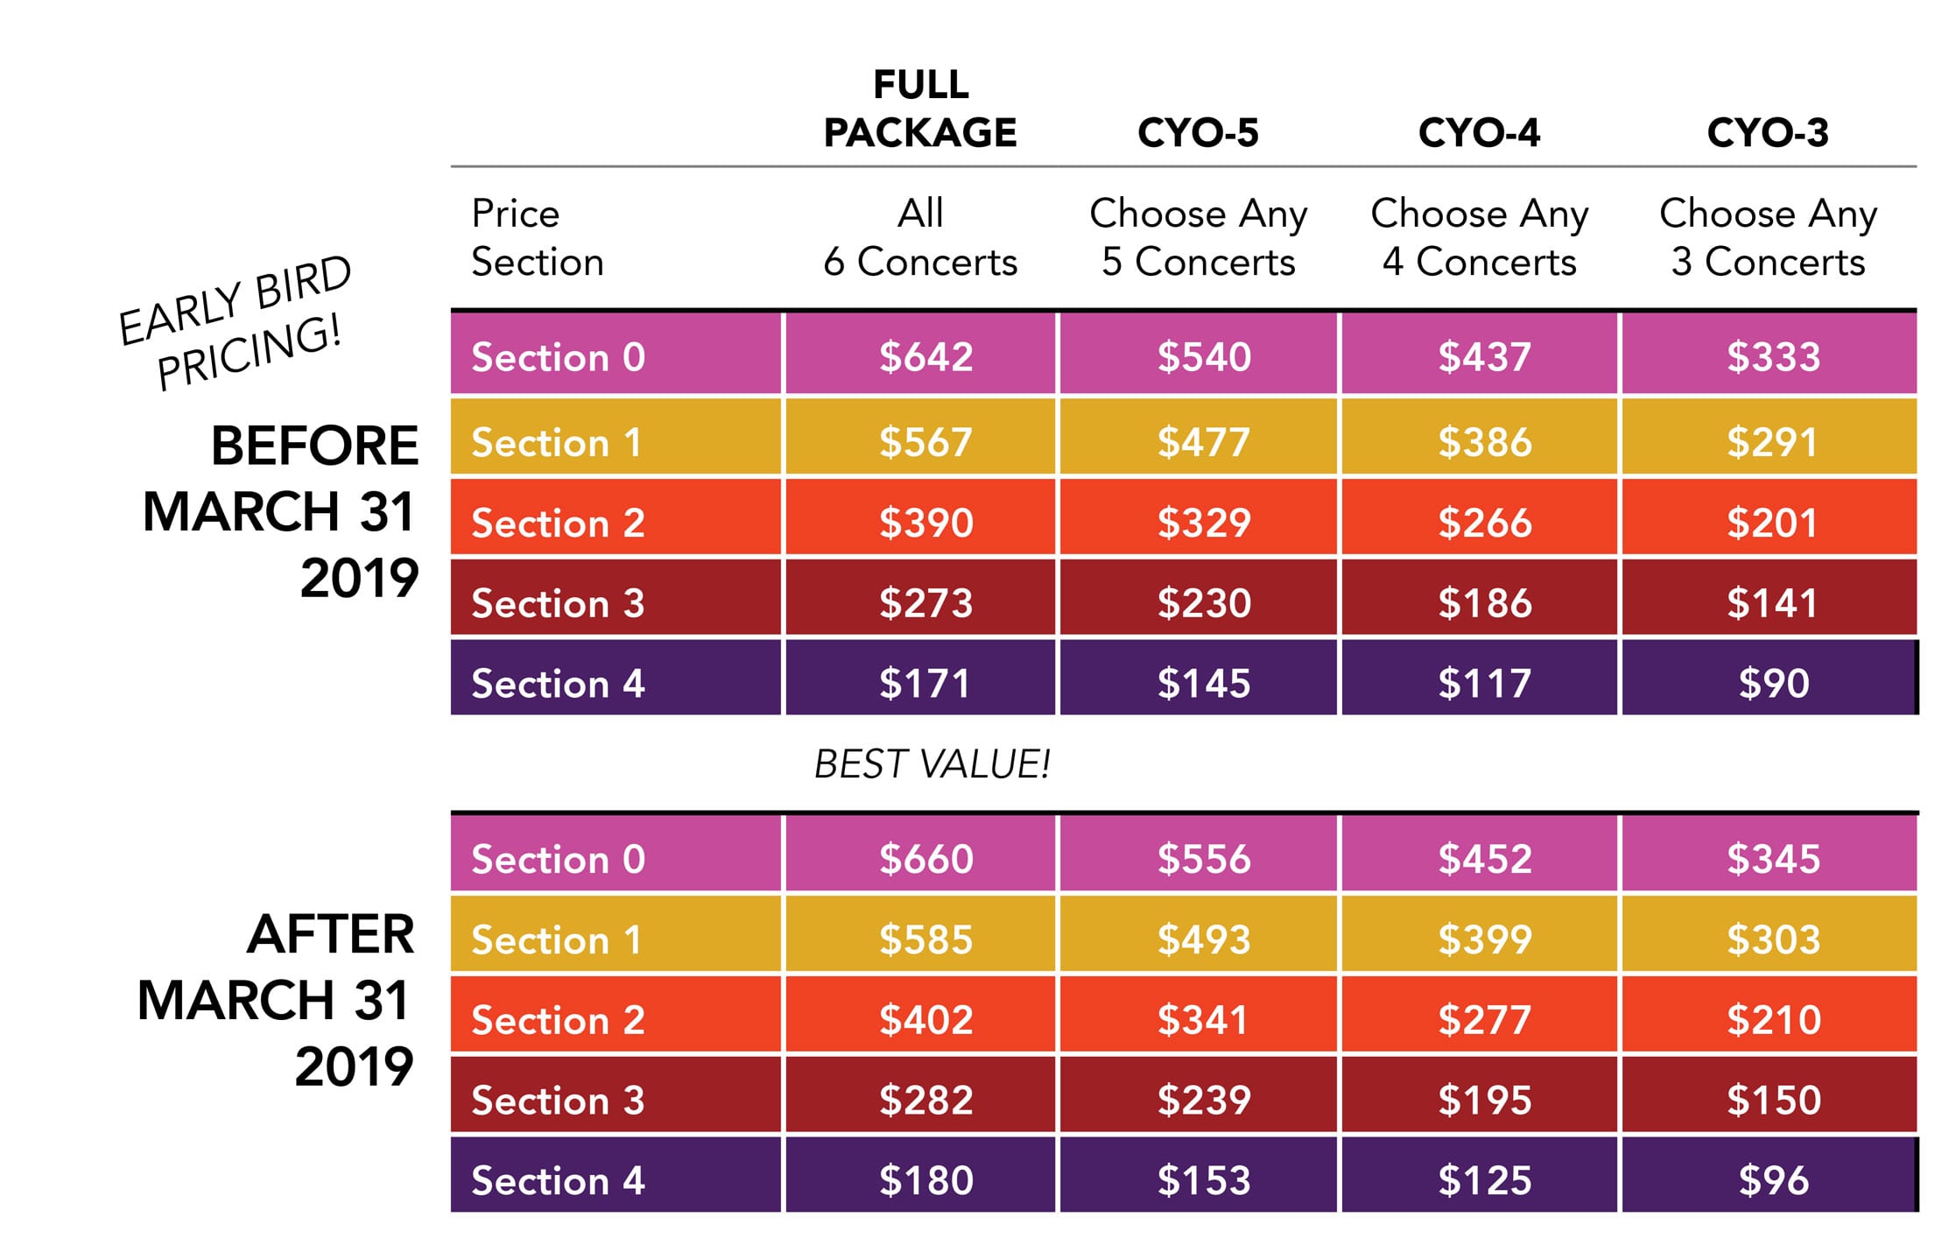The width and height of the screenshot is (1956, 1245).
Task: Click the CYO-4 column heading
Action: [1479, 133]
